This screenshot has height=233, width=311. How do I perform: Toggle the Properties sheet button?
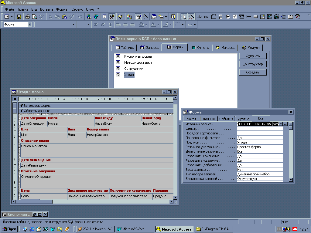138,17
